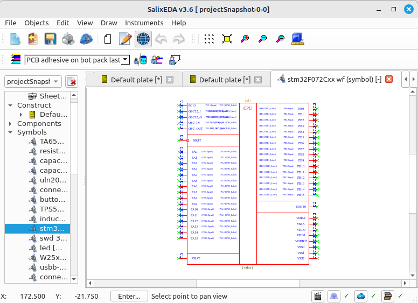This screenshot has height=303, width=418.
Task: Click the cloud status bar icon
Action: 361,296
